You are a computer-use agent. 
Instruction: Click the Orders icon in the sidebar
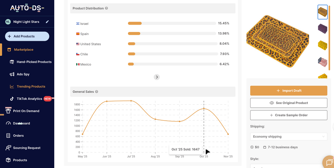(8, 135)
